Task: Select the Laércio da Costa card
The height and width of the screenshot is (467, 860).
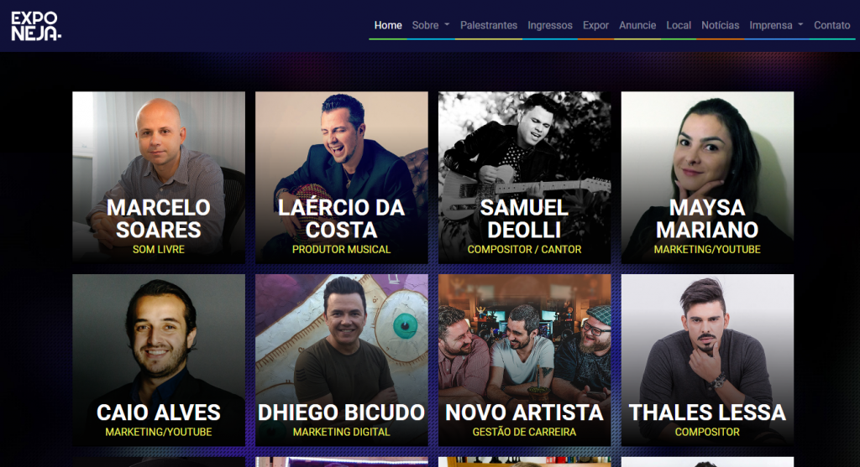Action: 341,178
